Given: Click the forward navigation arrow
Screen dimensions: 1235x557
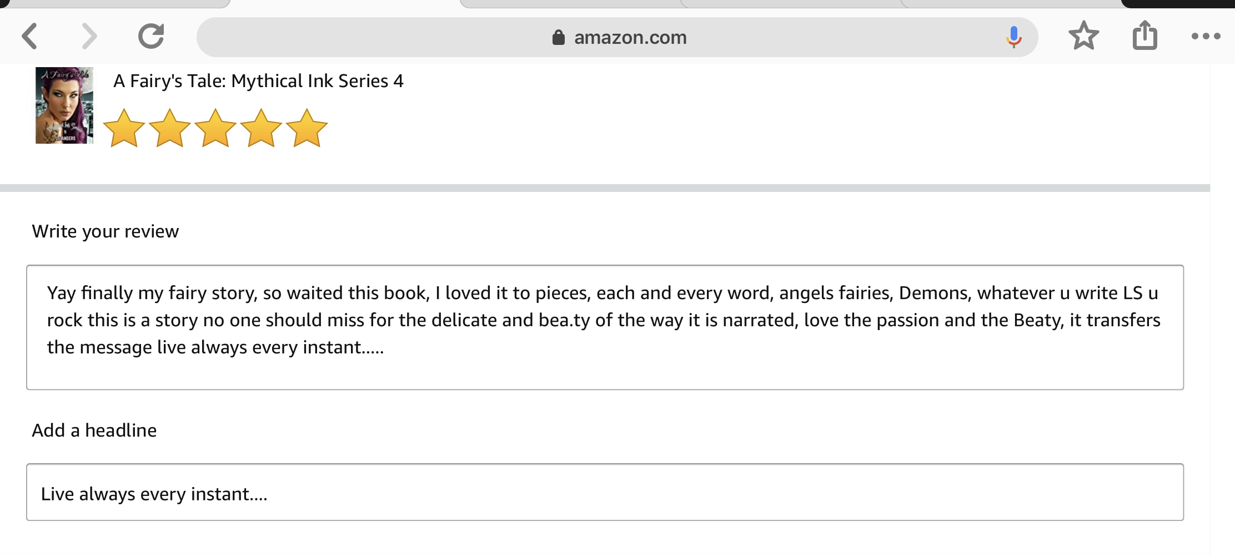Looking at the screenshot, I should pyautogui.click(x=89, y=37).
